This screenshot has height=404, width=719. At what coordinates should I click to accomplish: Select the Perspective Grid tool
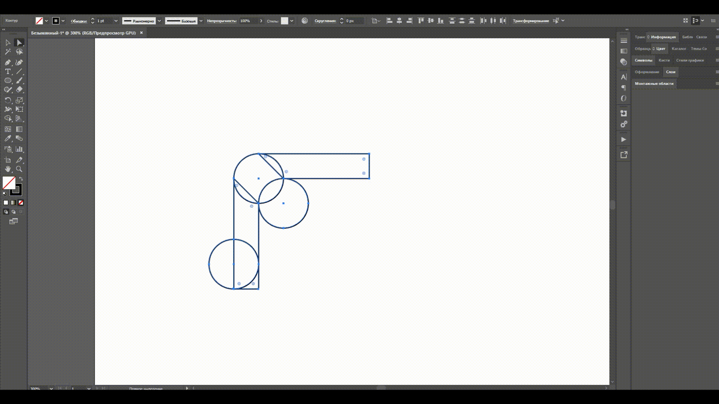click(x=19, y=119)
